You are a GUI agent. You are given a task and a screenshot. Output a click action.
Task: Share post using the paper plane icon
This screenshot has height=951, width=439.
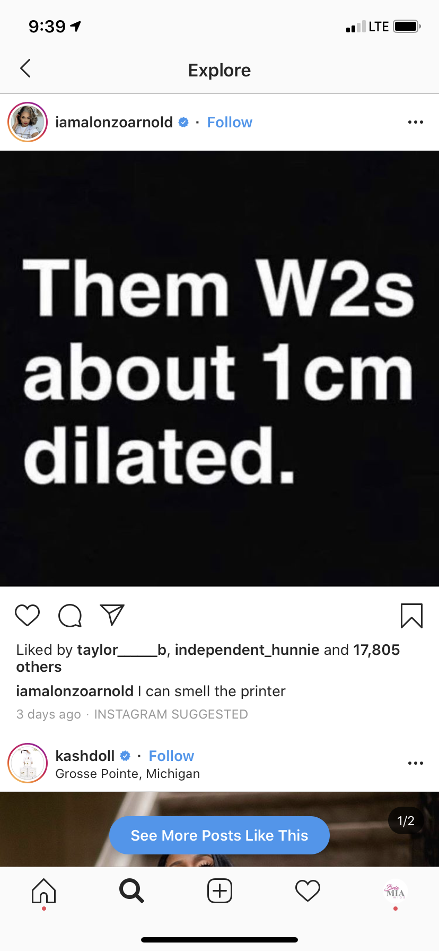112,615
